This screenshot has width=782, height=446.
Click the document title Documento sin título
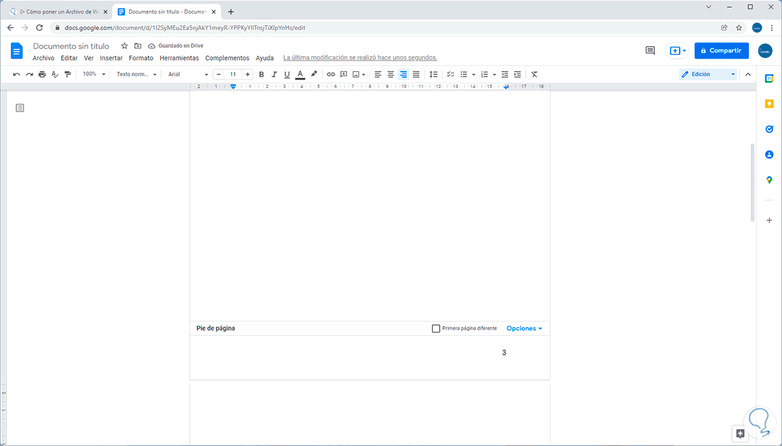tap(71, 46)
